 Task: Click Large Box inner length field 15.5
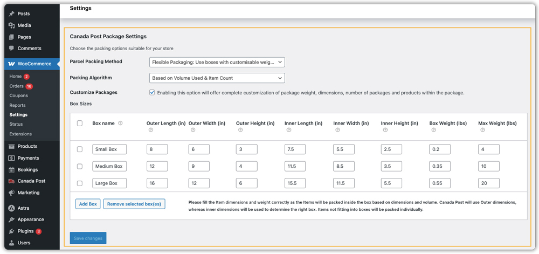pyautogui.click(x=295, y=183)
